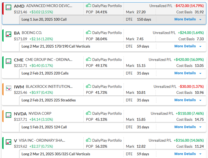Open More Details for the Boeing position
Image resolution: width=208 pixels, height=158 pixels.
[x=185, y=46]
